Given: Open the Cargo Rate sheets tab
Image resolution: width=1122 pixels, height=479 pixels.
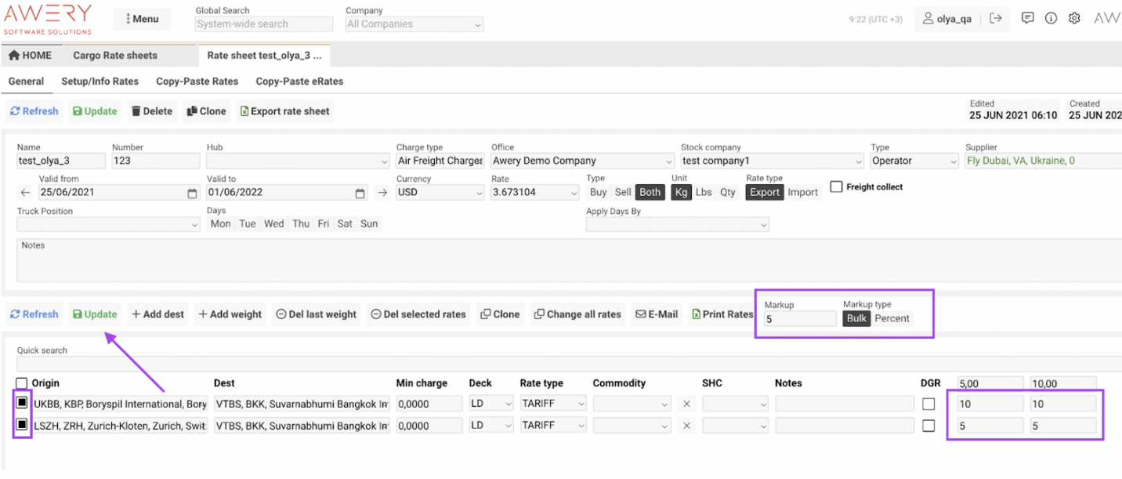Looking at the screenshot, I should pyautogui.click(x=115, y=56).
